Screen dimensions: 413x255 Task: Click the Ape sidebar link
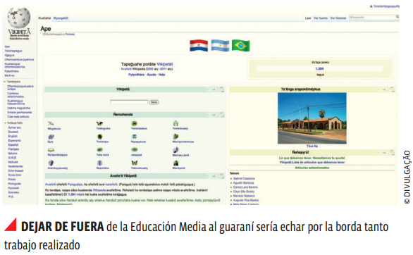[x=7, y=46]
